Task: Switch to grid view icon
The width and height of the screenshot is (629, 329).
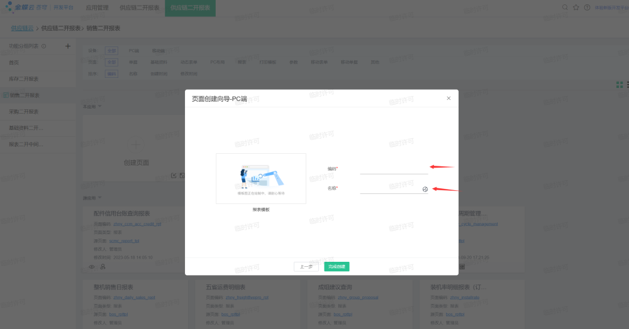Action: [620, 85]
